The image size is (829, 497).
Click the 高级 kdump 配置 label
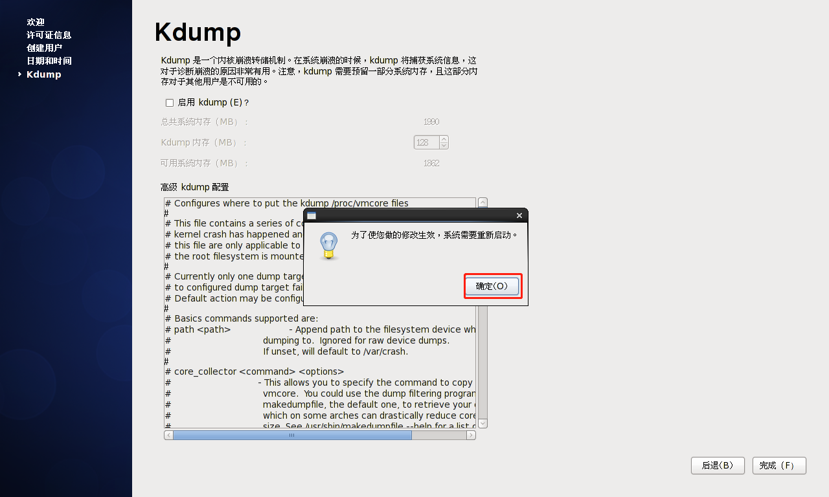[x=195, y=187]
